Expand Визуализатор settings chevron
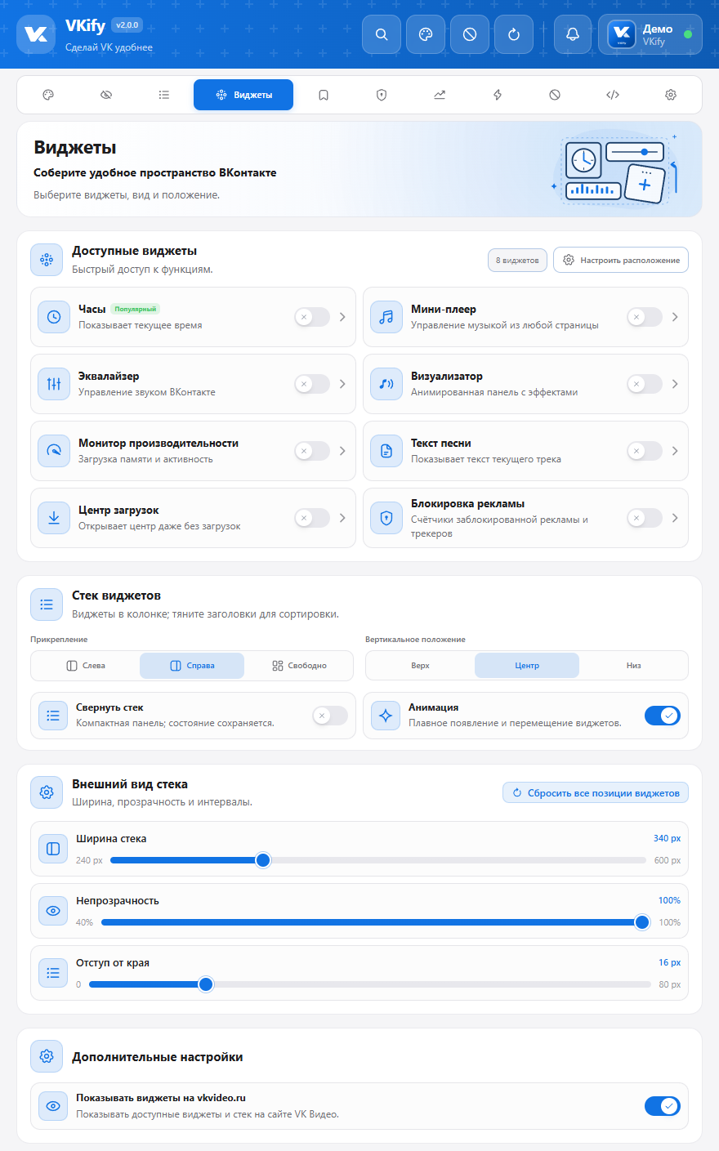Screen dimensions: 719x1151 pos(675,384)
